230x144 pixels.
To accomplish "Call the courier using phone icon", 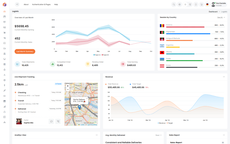I will click(x=58, y=122).
